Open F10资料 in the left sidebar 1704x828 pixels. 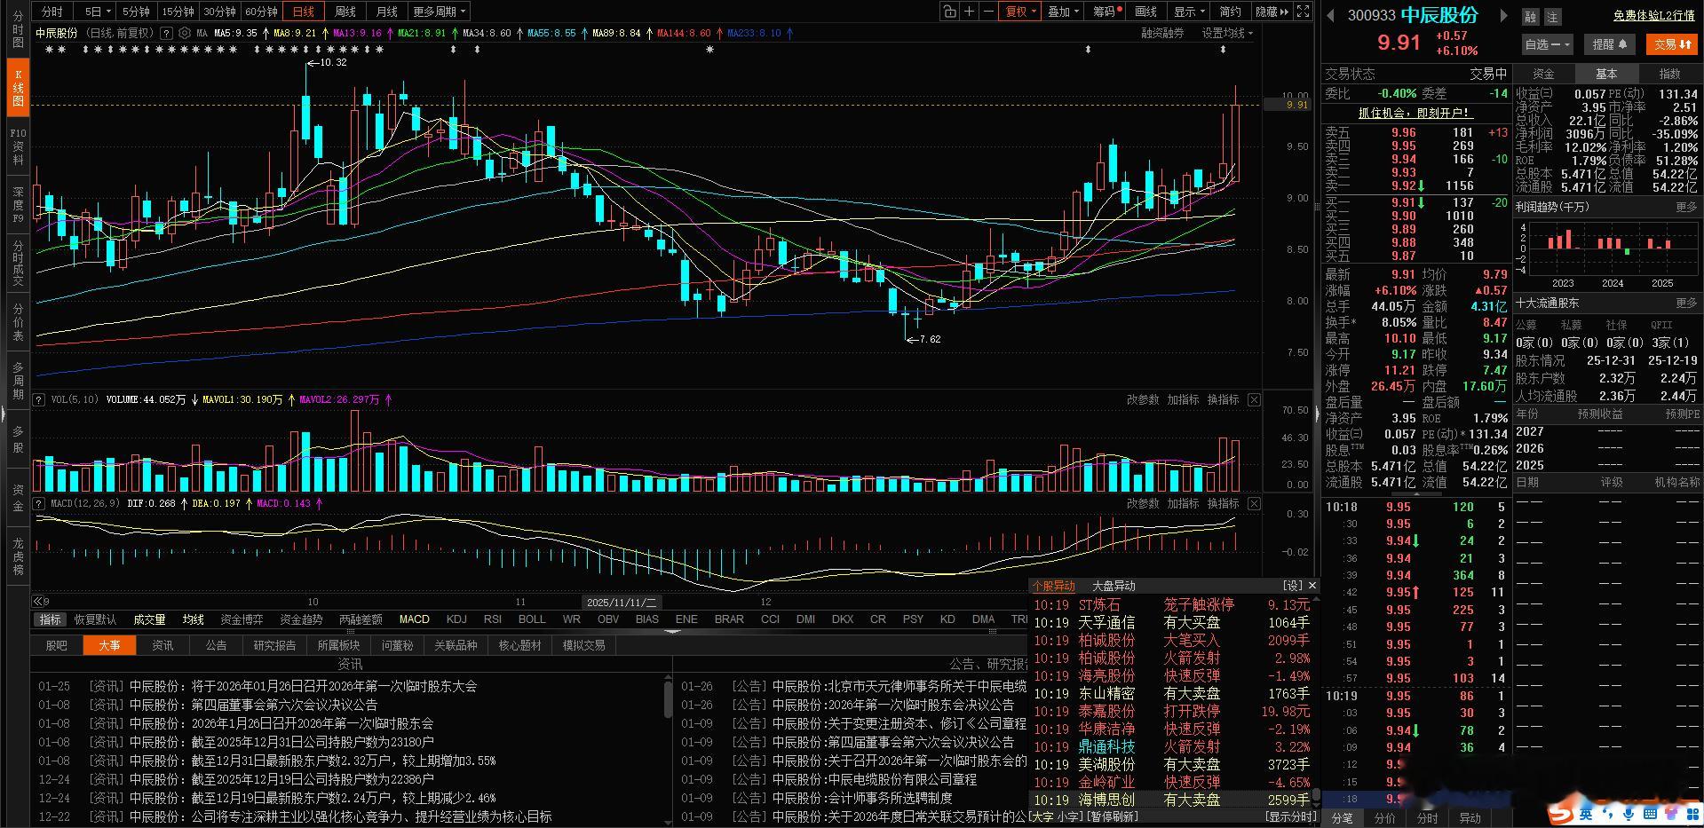pyautogui.click(x=18, y=146)
